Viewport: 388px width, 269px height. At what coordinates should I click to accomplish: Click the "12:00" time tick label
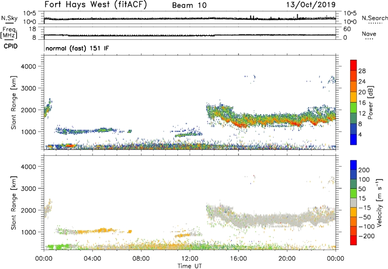(190, 259)
